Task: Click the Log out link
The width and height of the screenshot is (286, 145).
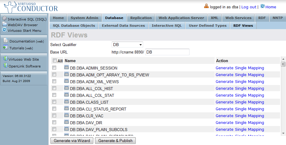Action: (249, 7)
